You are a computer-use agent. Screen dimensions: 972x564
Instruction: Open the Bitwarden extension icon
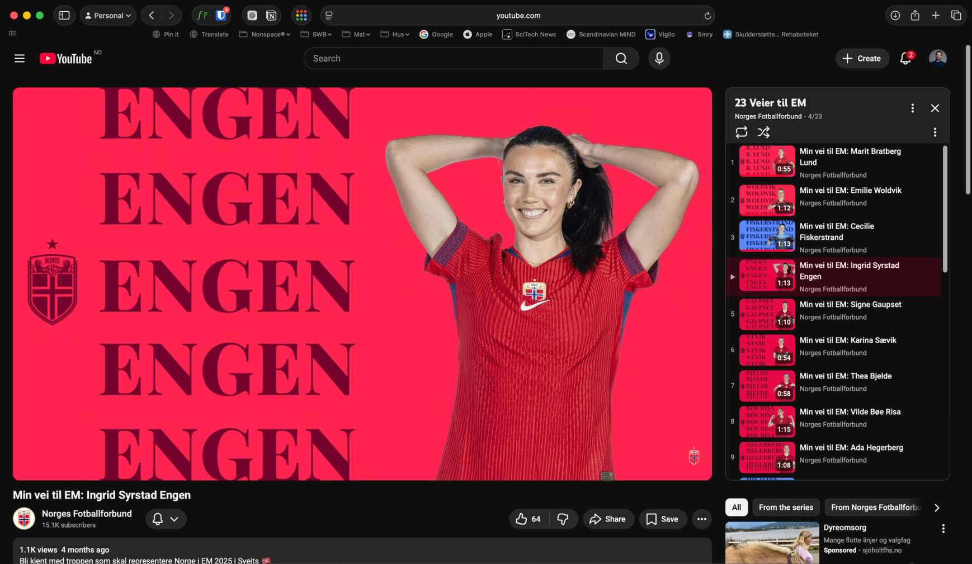click(x=221, y=16)
